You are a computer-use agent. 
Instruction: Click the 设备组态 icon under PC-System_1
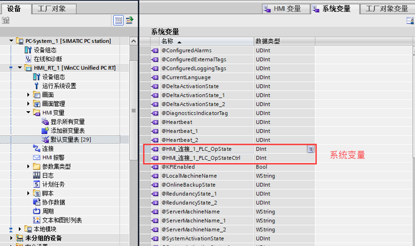click(x=28, y=50)
